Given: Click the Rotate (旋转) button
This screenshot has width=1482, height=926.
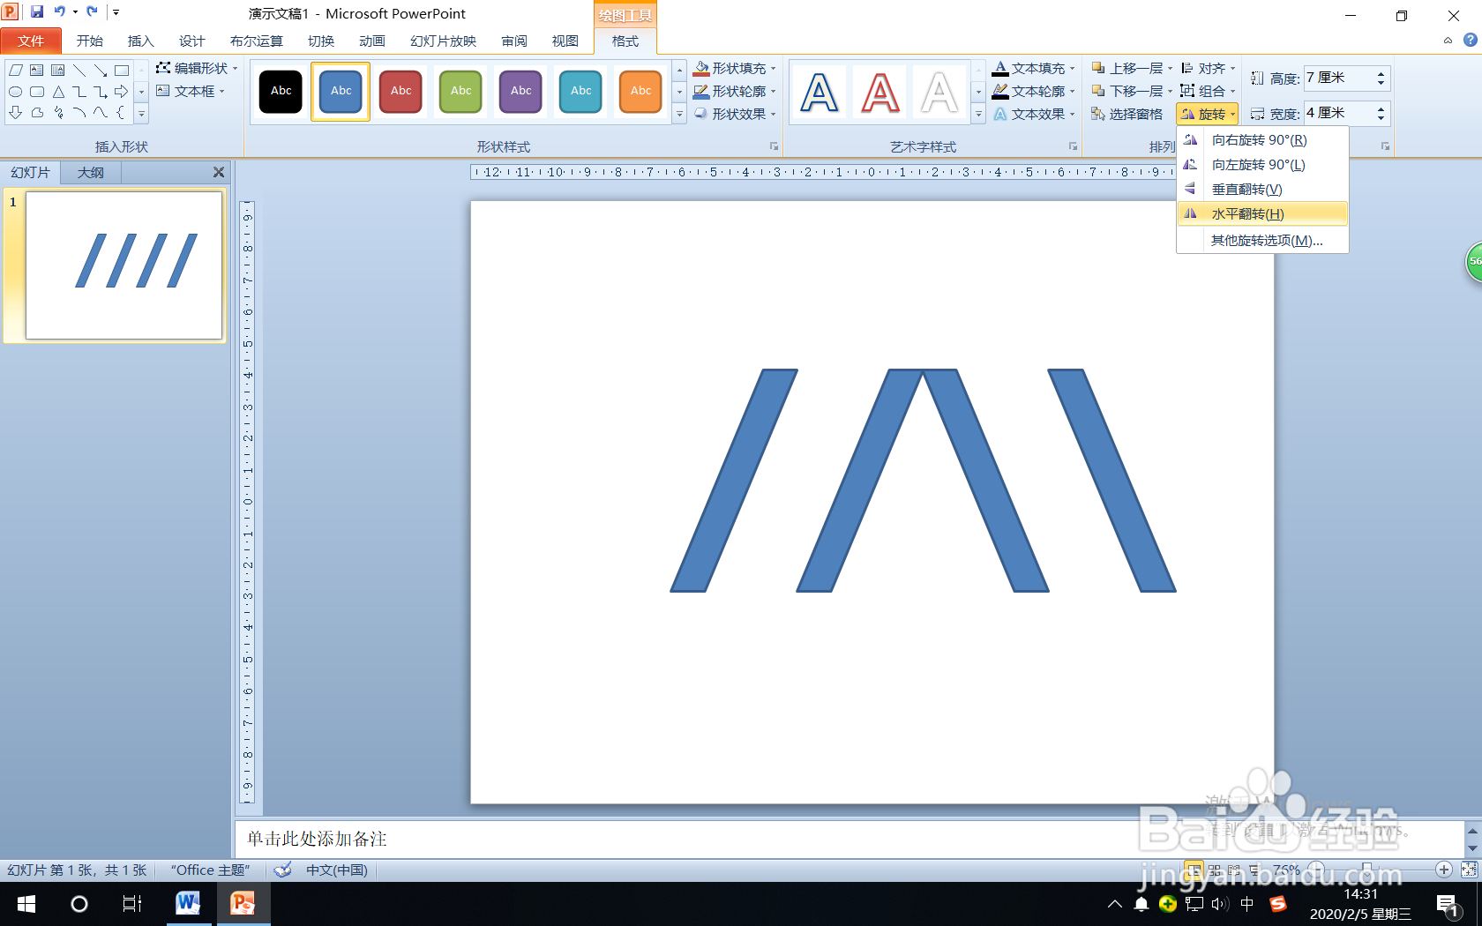Looking at the screenshot, I should click(1208, 115).
